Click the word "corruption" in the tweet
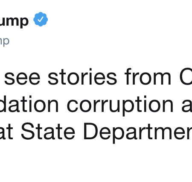 (120, 106)
